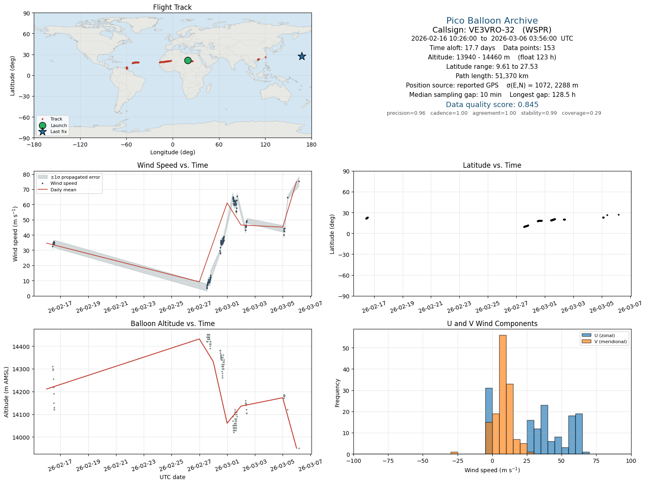
Task: Click "Data quality score: 0.845"
Action: 492,105
